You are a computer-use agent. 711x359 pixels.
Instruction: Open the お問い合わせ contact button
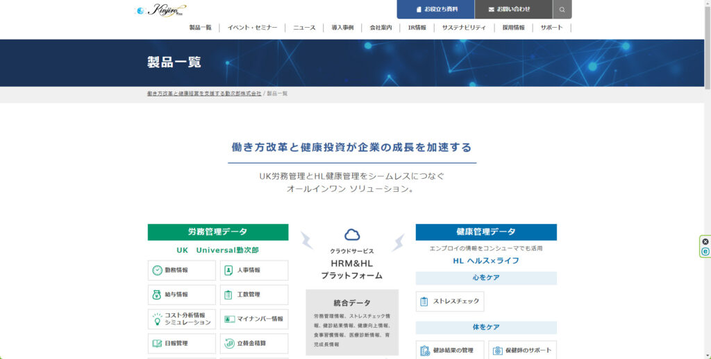click(x=513, y=9)
